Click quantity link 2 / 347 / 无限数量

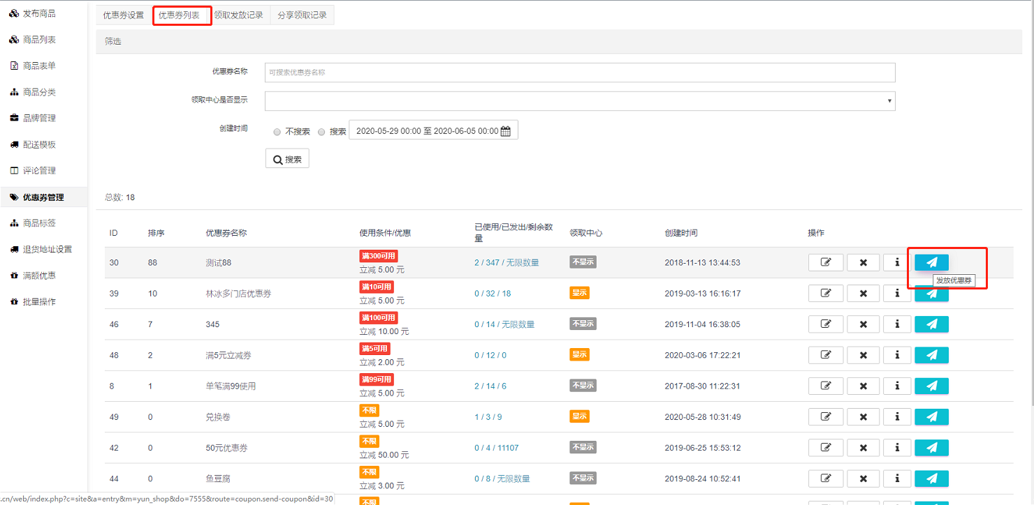point(507,263)
